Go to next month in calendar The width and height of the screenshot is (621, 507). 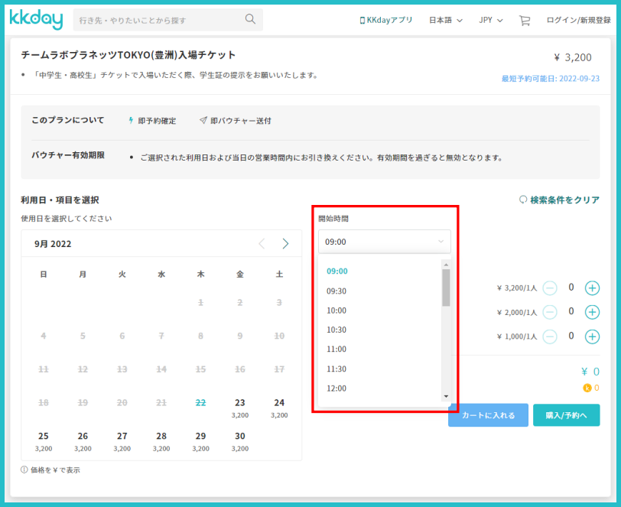285,244
